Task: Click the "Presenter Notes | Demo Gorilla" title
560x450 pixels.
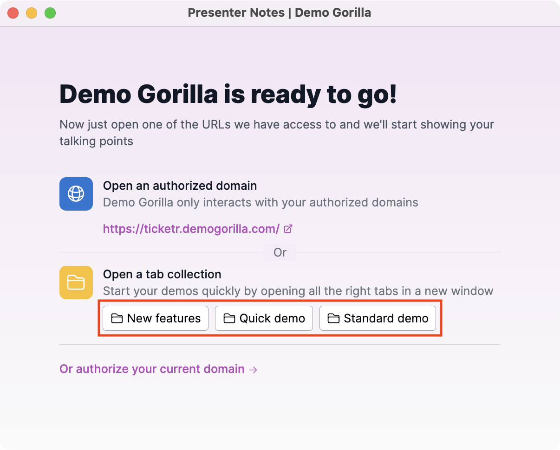Action: pyautogui.click(x=280, y=13)
